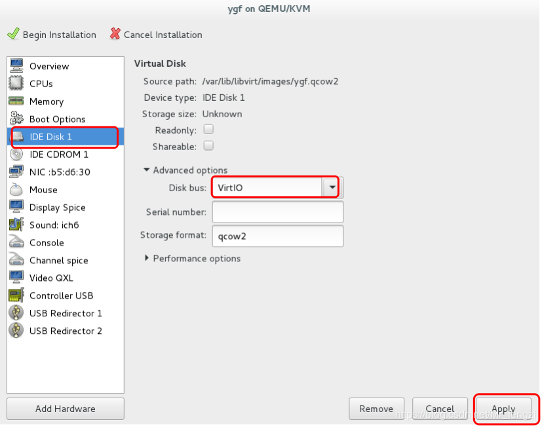Click Cancel Installation in the toolbar
Image resolution: width=542 pixels, height=427 pixels.
(x=156, y=35)
